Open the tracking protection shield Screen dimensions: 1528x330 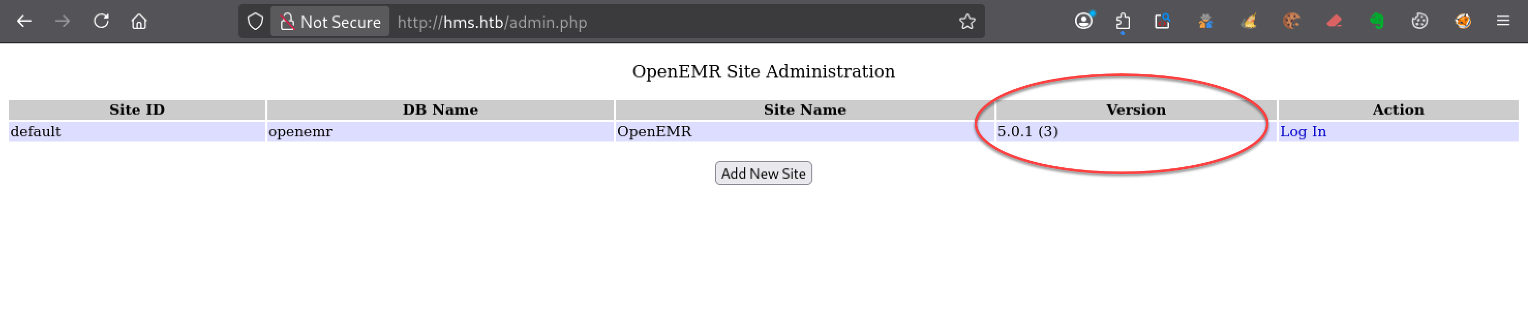coord(255,21)
